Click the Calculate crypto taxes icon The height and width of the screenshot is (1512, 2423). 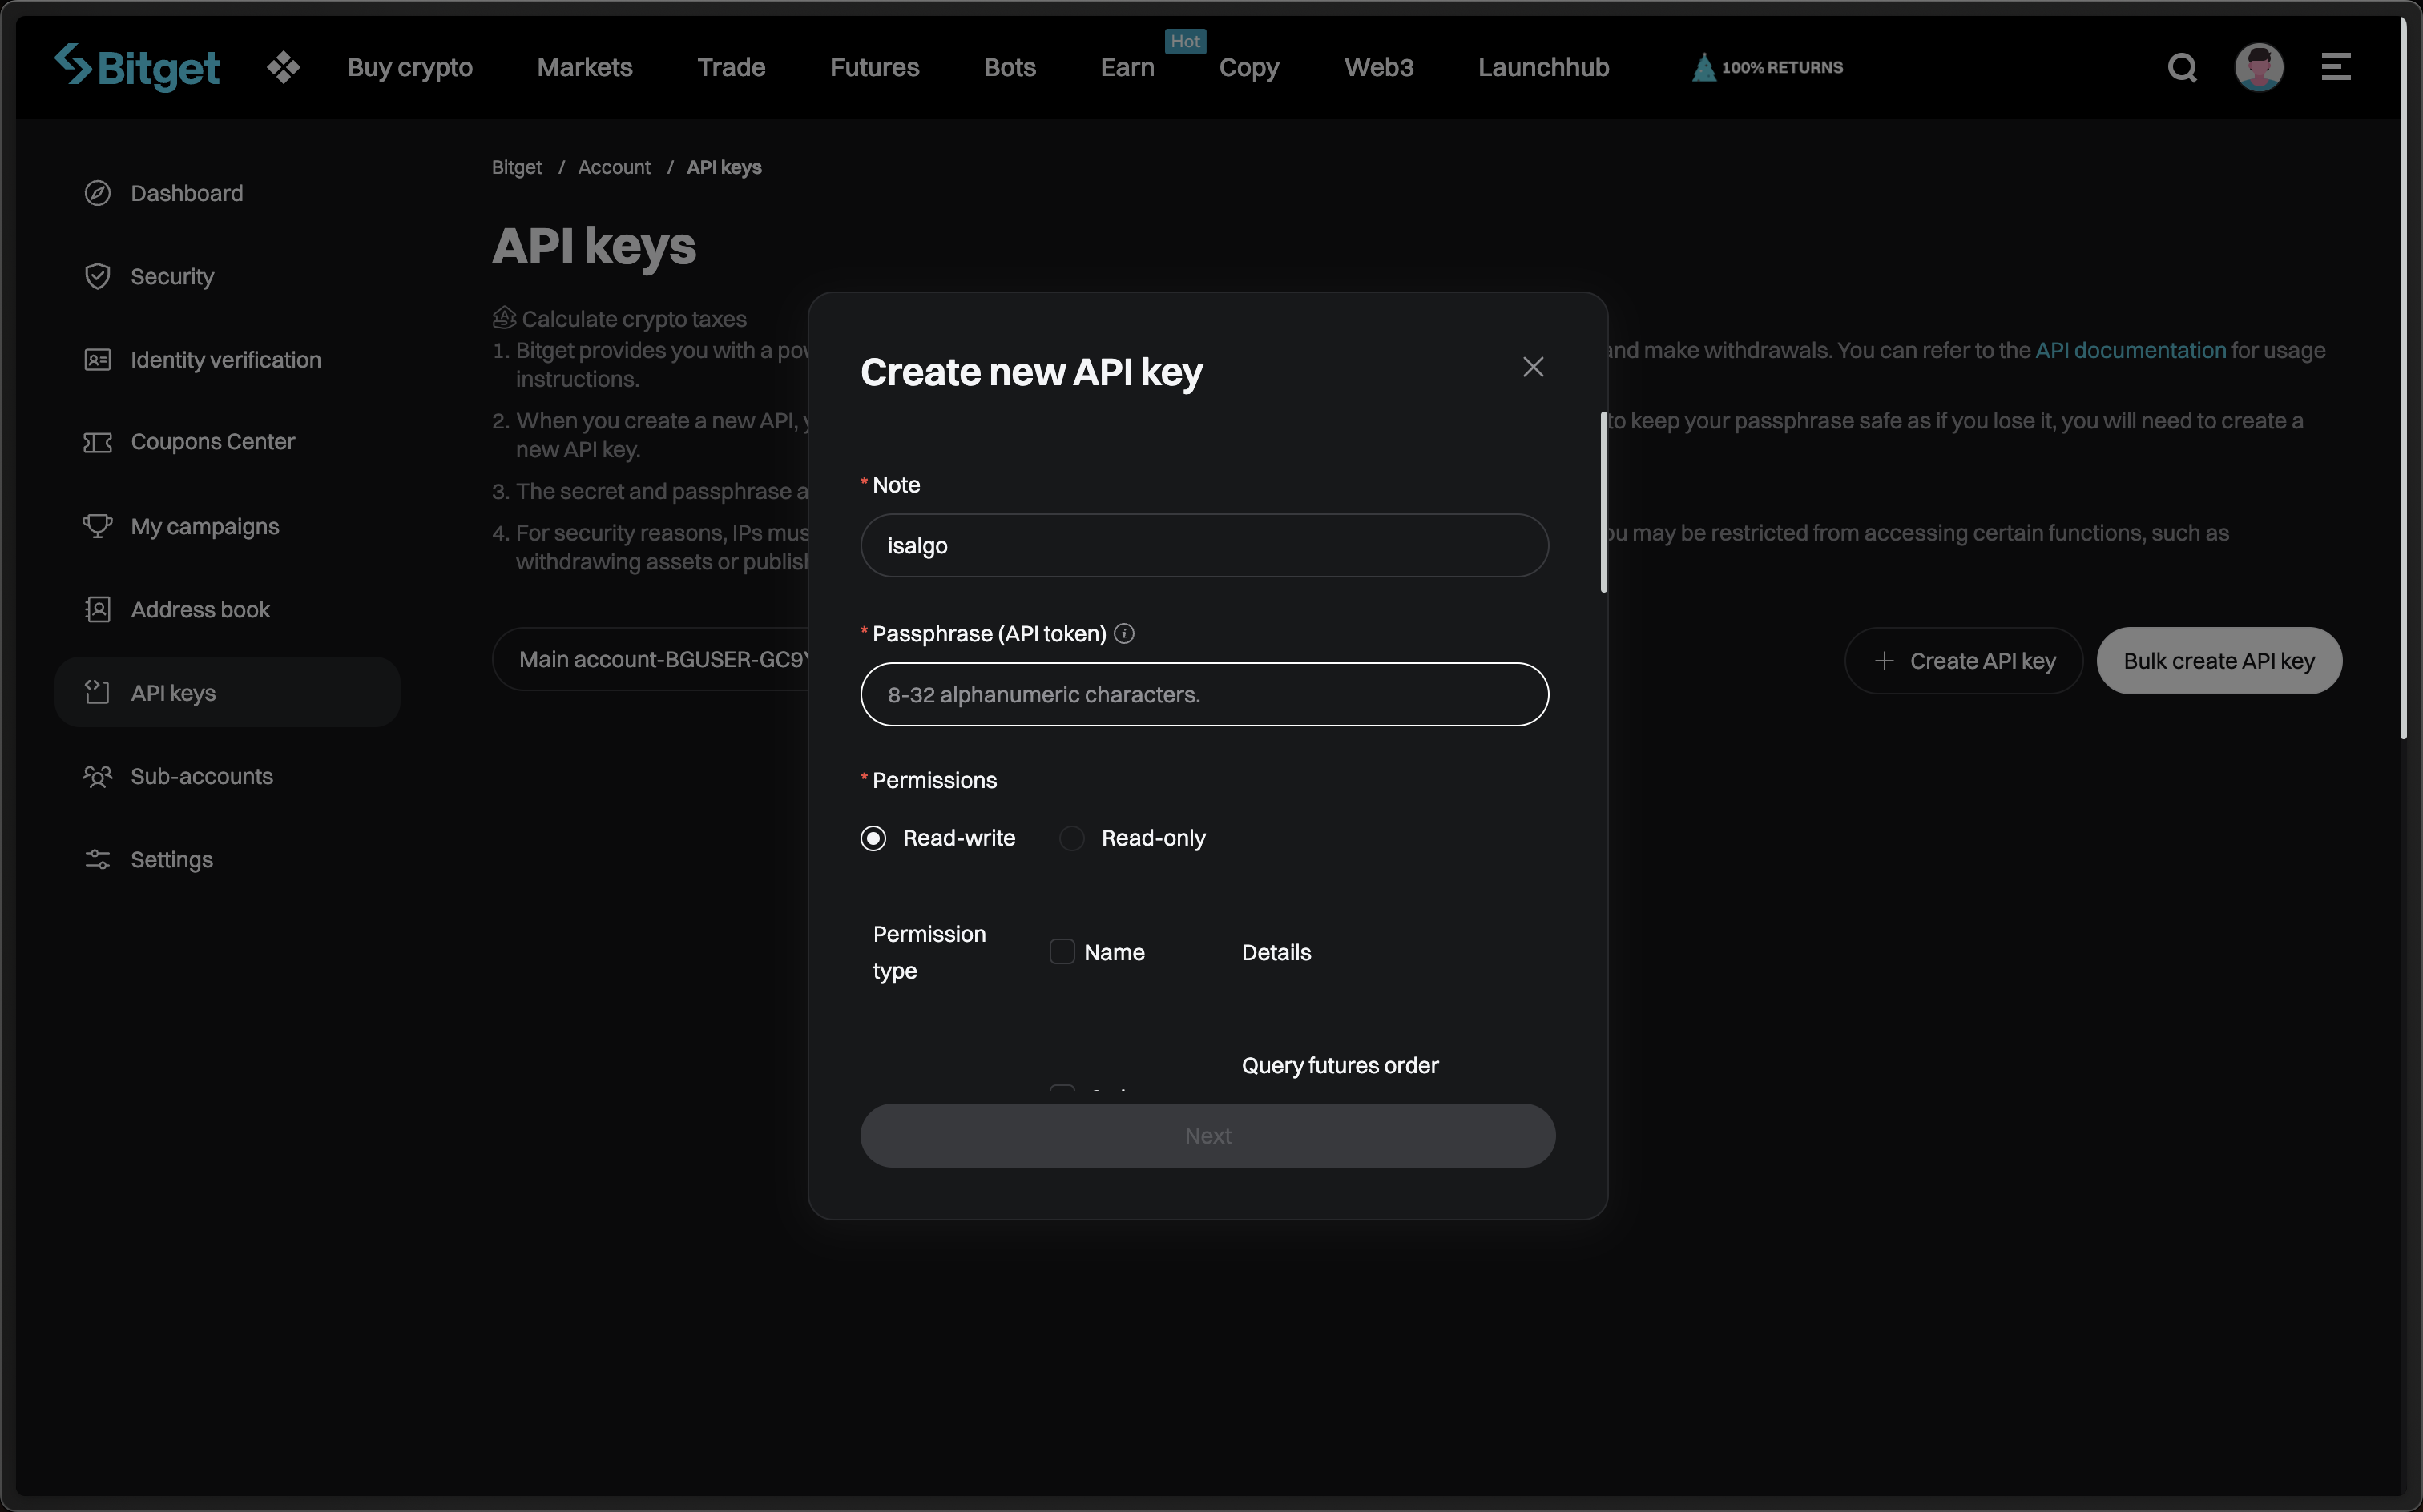pos(504,318)
